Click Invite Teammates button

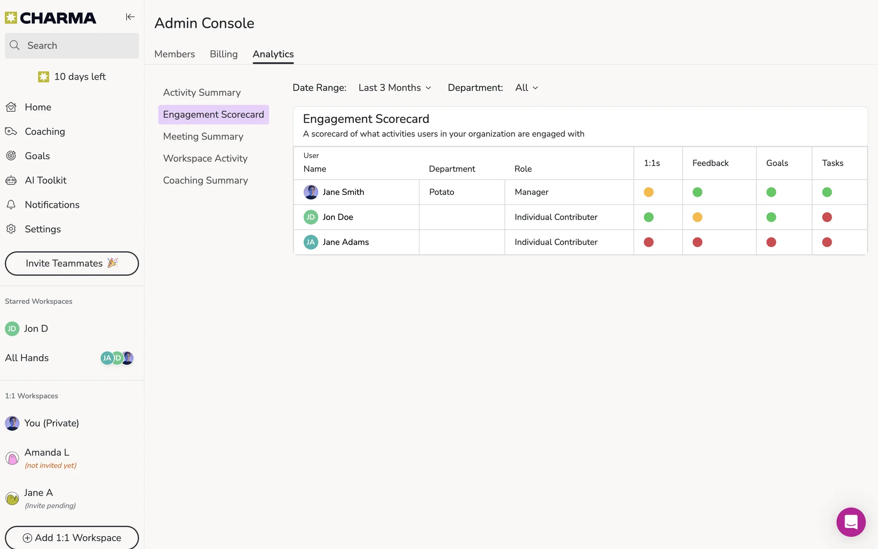[72, 264]
